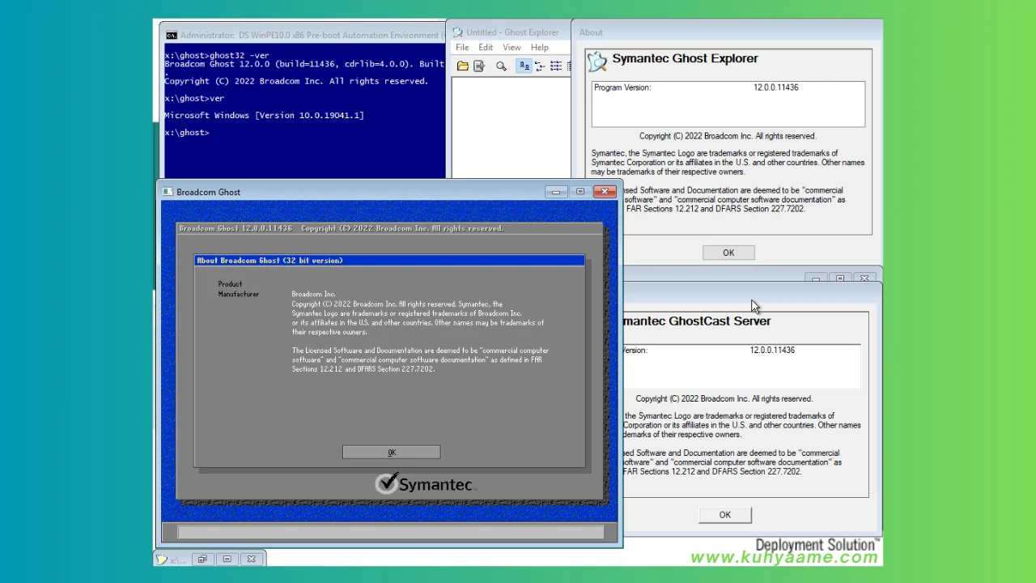Click the Broadcom Ghost window title icon

(168, 192)
